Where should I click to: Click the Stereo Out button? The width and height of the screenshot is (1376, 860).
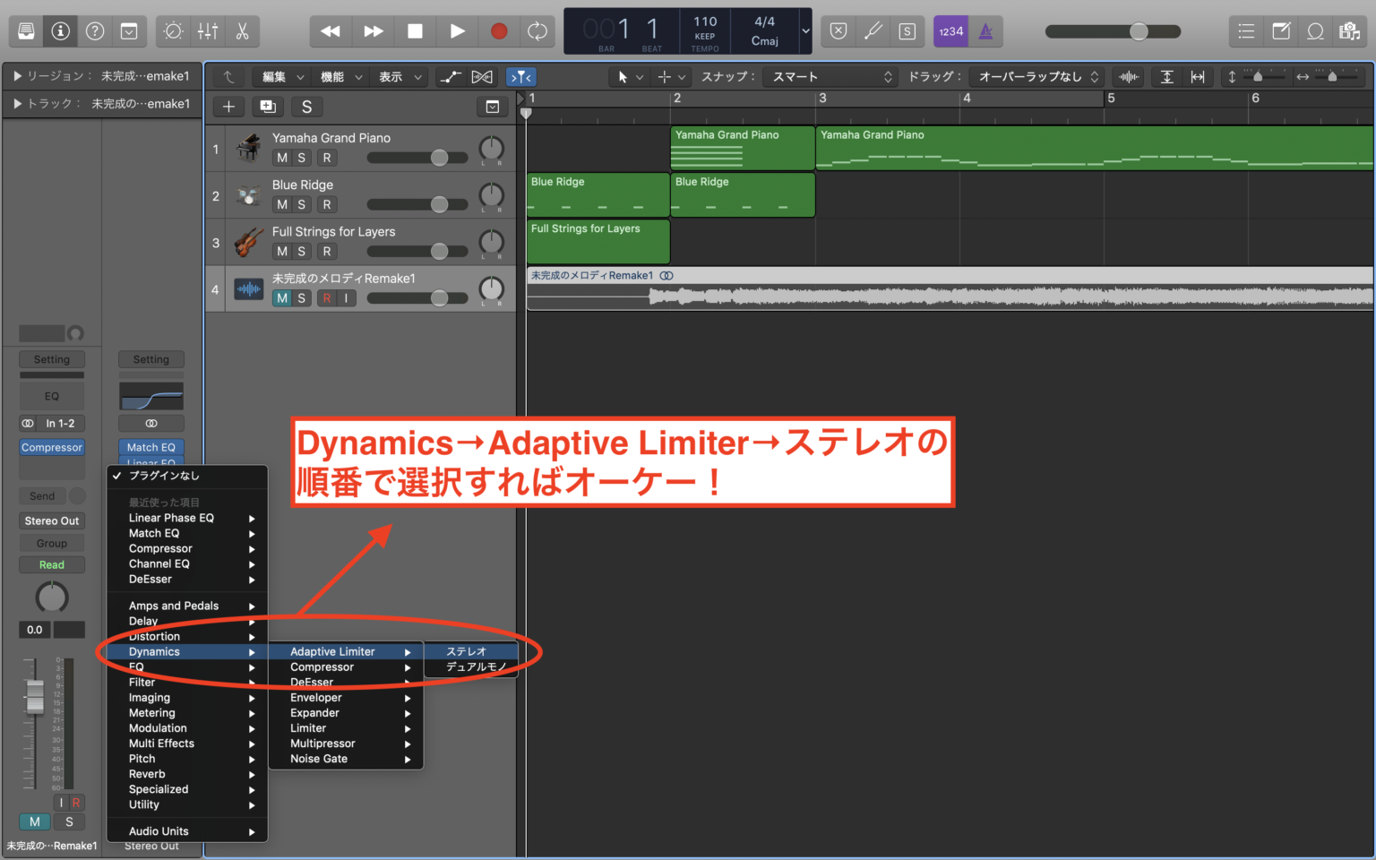pyautogui.click(x=51, y=520)
